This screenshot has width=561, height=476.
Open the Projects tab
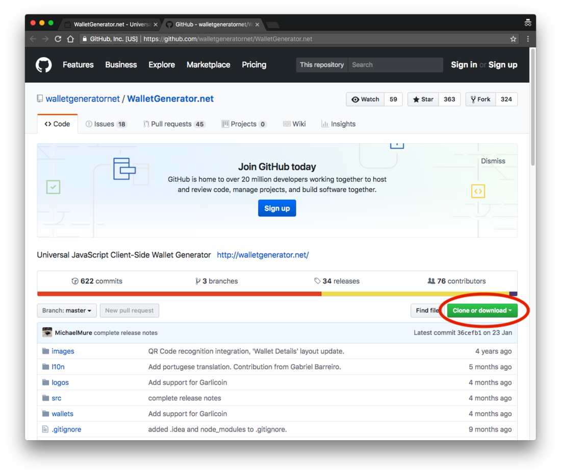click(x=244, y=124)
